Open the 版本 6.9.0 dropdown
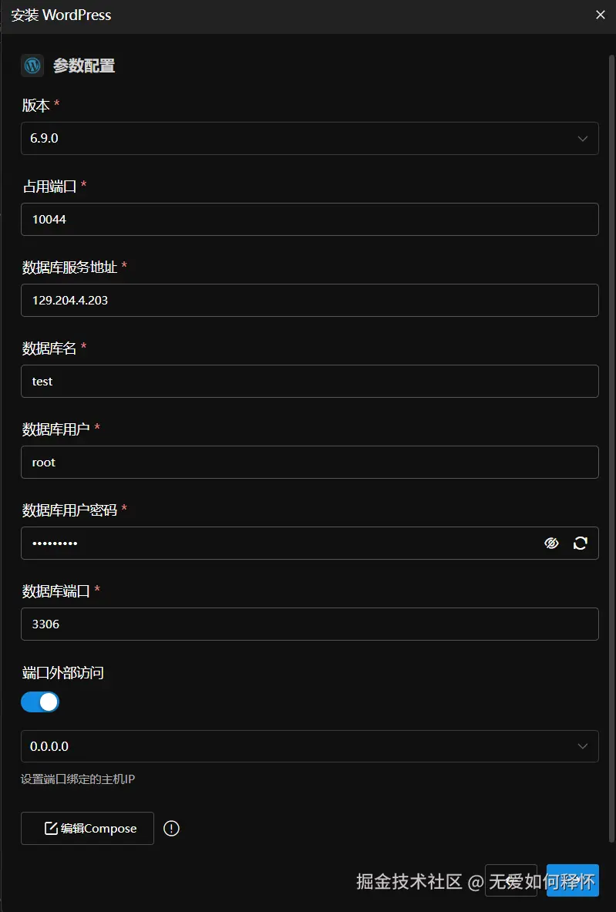Screen dimensions: 616x912 click(310, 139)
